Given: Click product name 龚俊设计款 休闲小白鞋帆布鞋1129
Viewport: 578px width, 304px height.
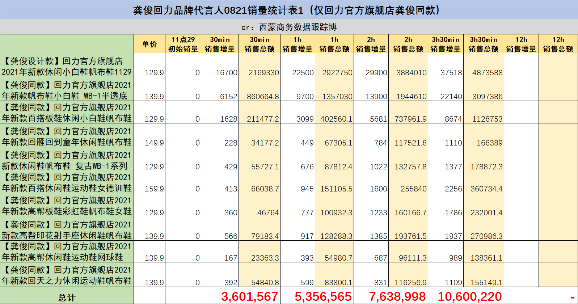Looking at the screenshot, I should (x=67, y=65).
